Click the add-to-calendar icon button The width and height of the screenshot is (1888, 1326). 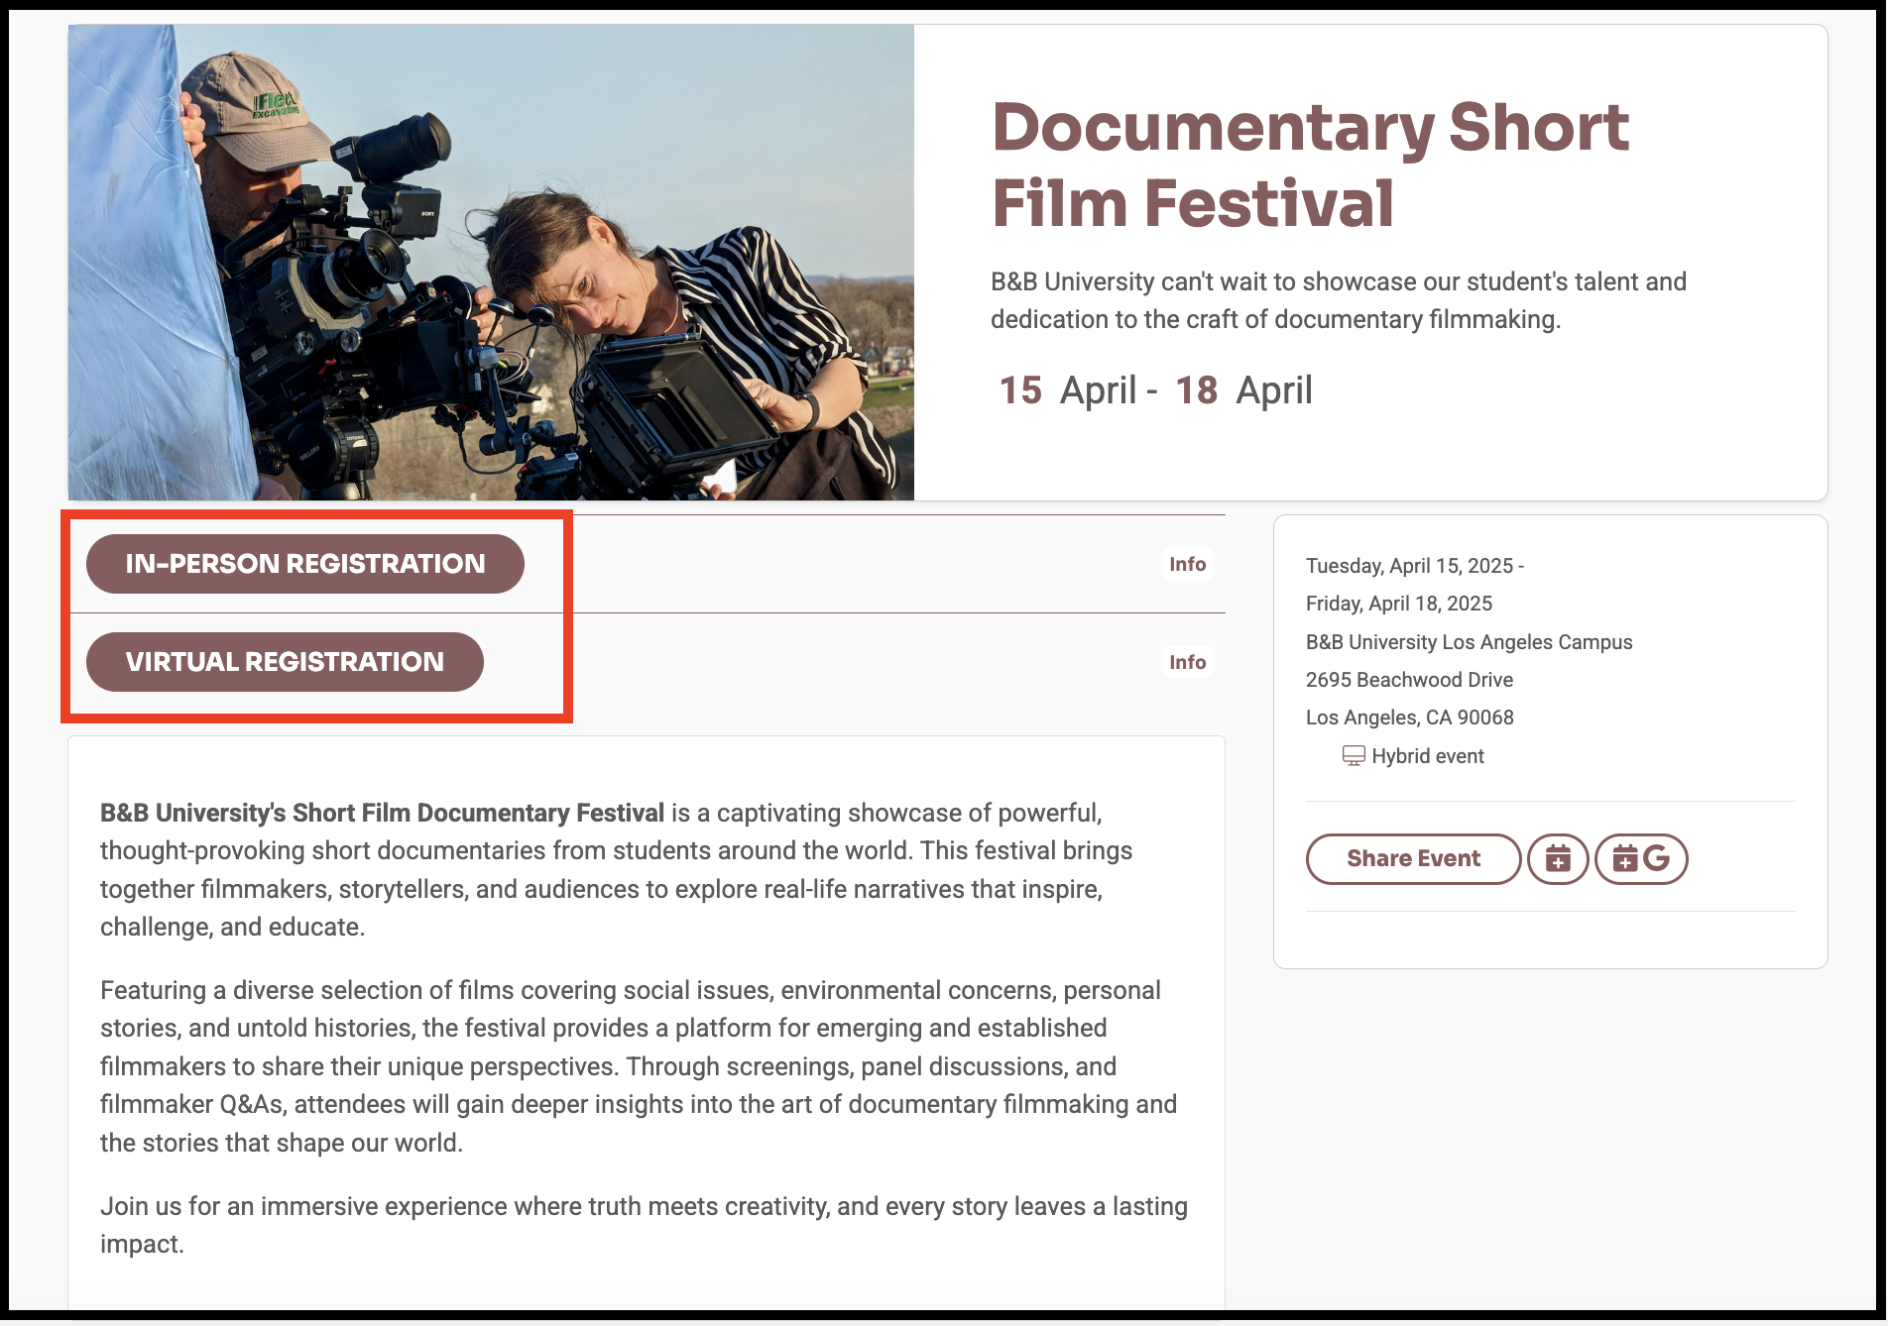pyautogui.click(x=1558, y=858)
